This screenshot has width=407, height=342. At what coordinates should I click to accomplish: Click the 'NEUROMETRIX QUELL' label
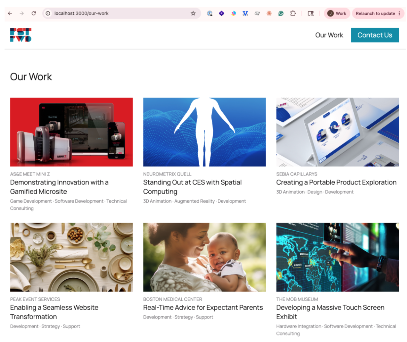point(167,174)
